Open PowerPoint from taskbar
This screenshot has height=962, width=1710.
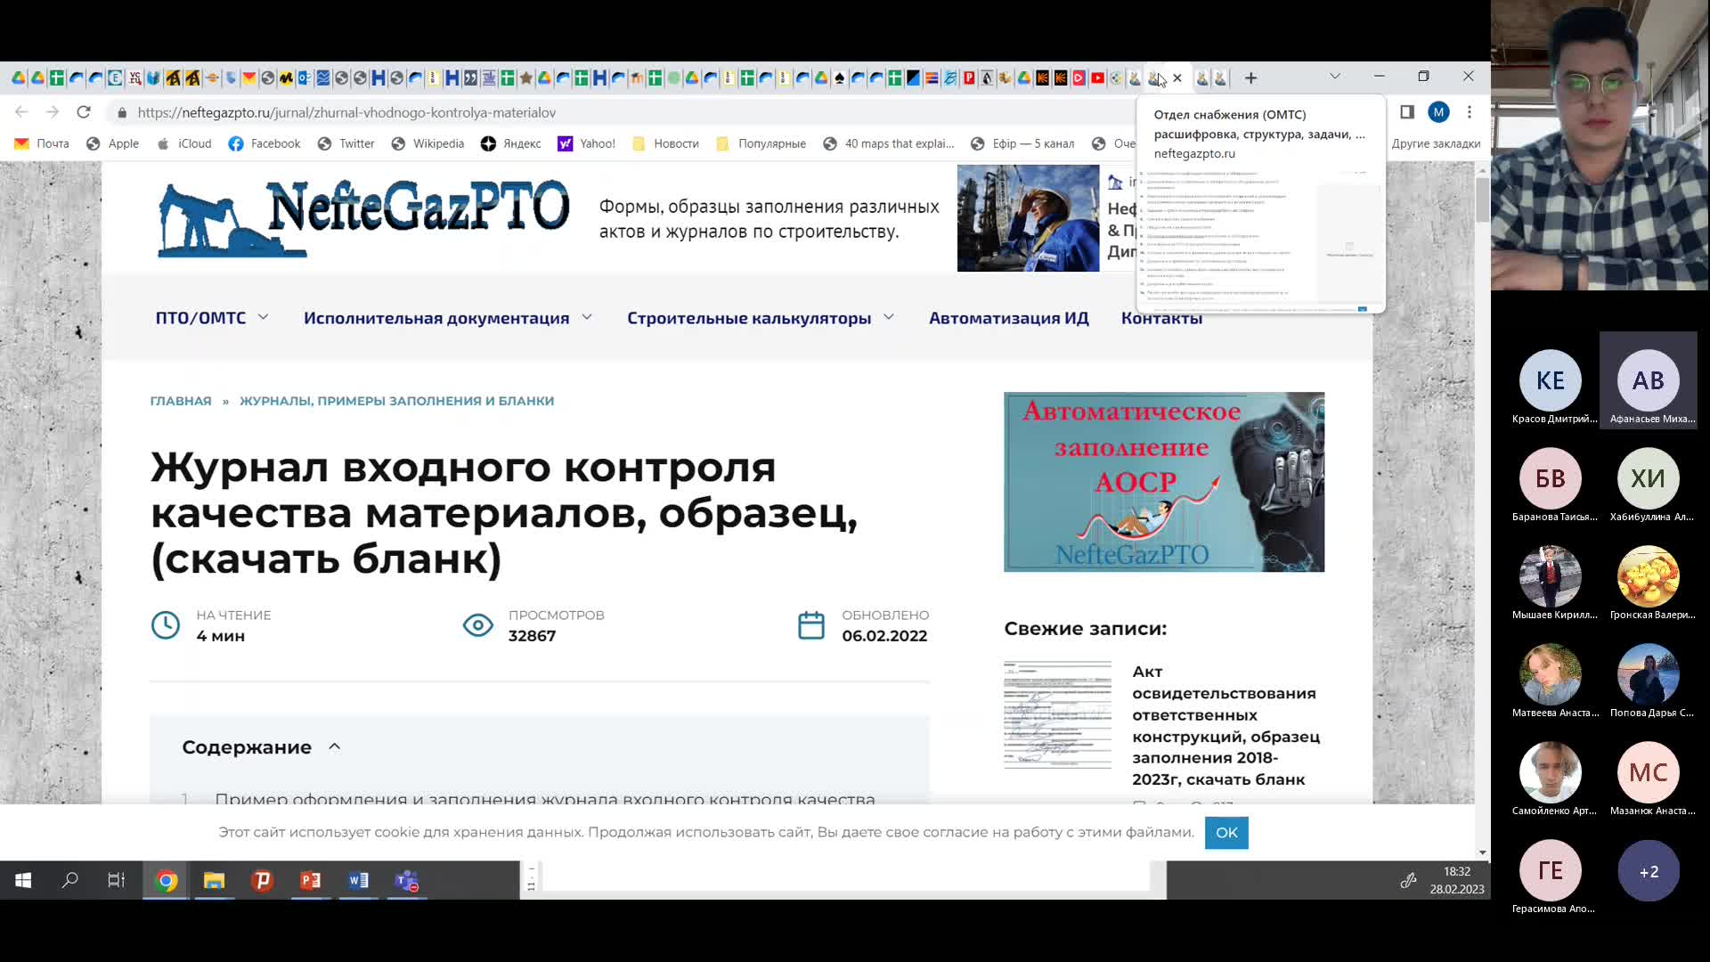pyautogui.click(x=310, y=881)
